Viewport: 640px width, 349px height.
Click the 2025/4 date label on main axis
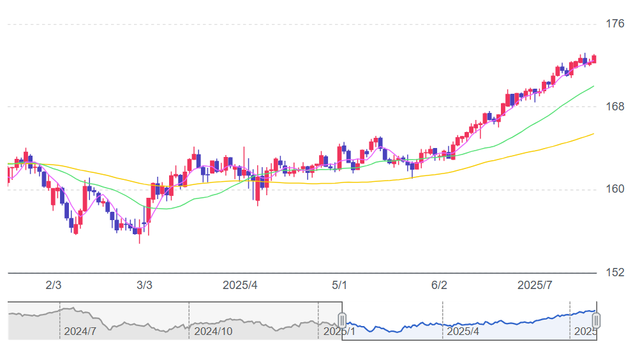point(240,285)
